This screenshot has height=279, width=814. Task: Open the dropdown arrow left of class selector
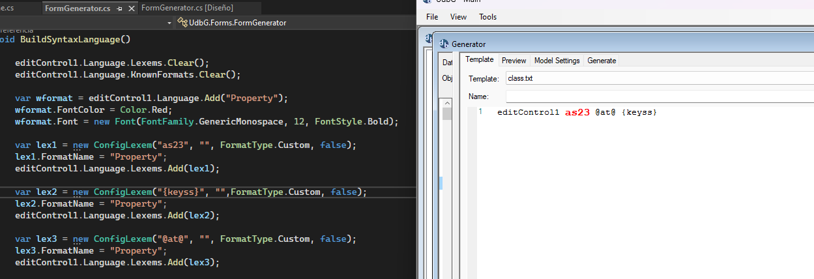coord(170,23)
